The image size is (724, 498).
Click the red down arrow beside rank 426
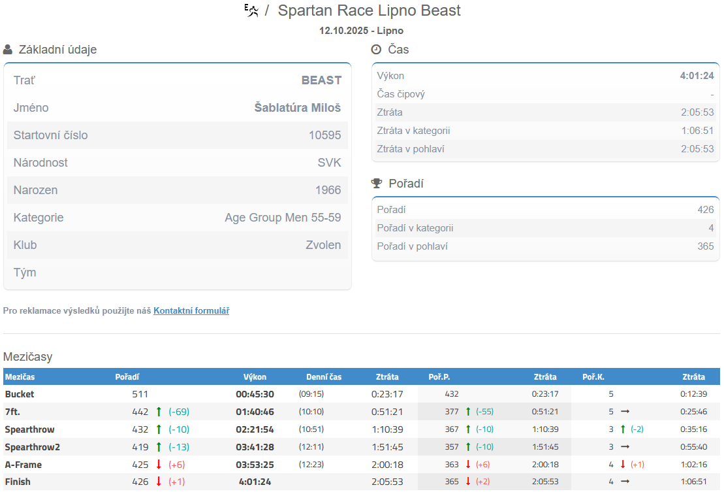tap(159, 482)
